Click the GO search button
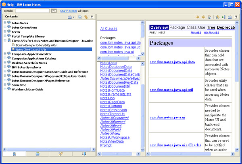The image size is (242, 164). point(54,11)
